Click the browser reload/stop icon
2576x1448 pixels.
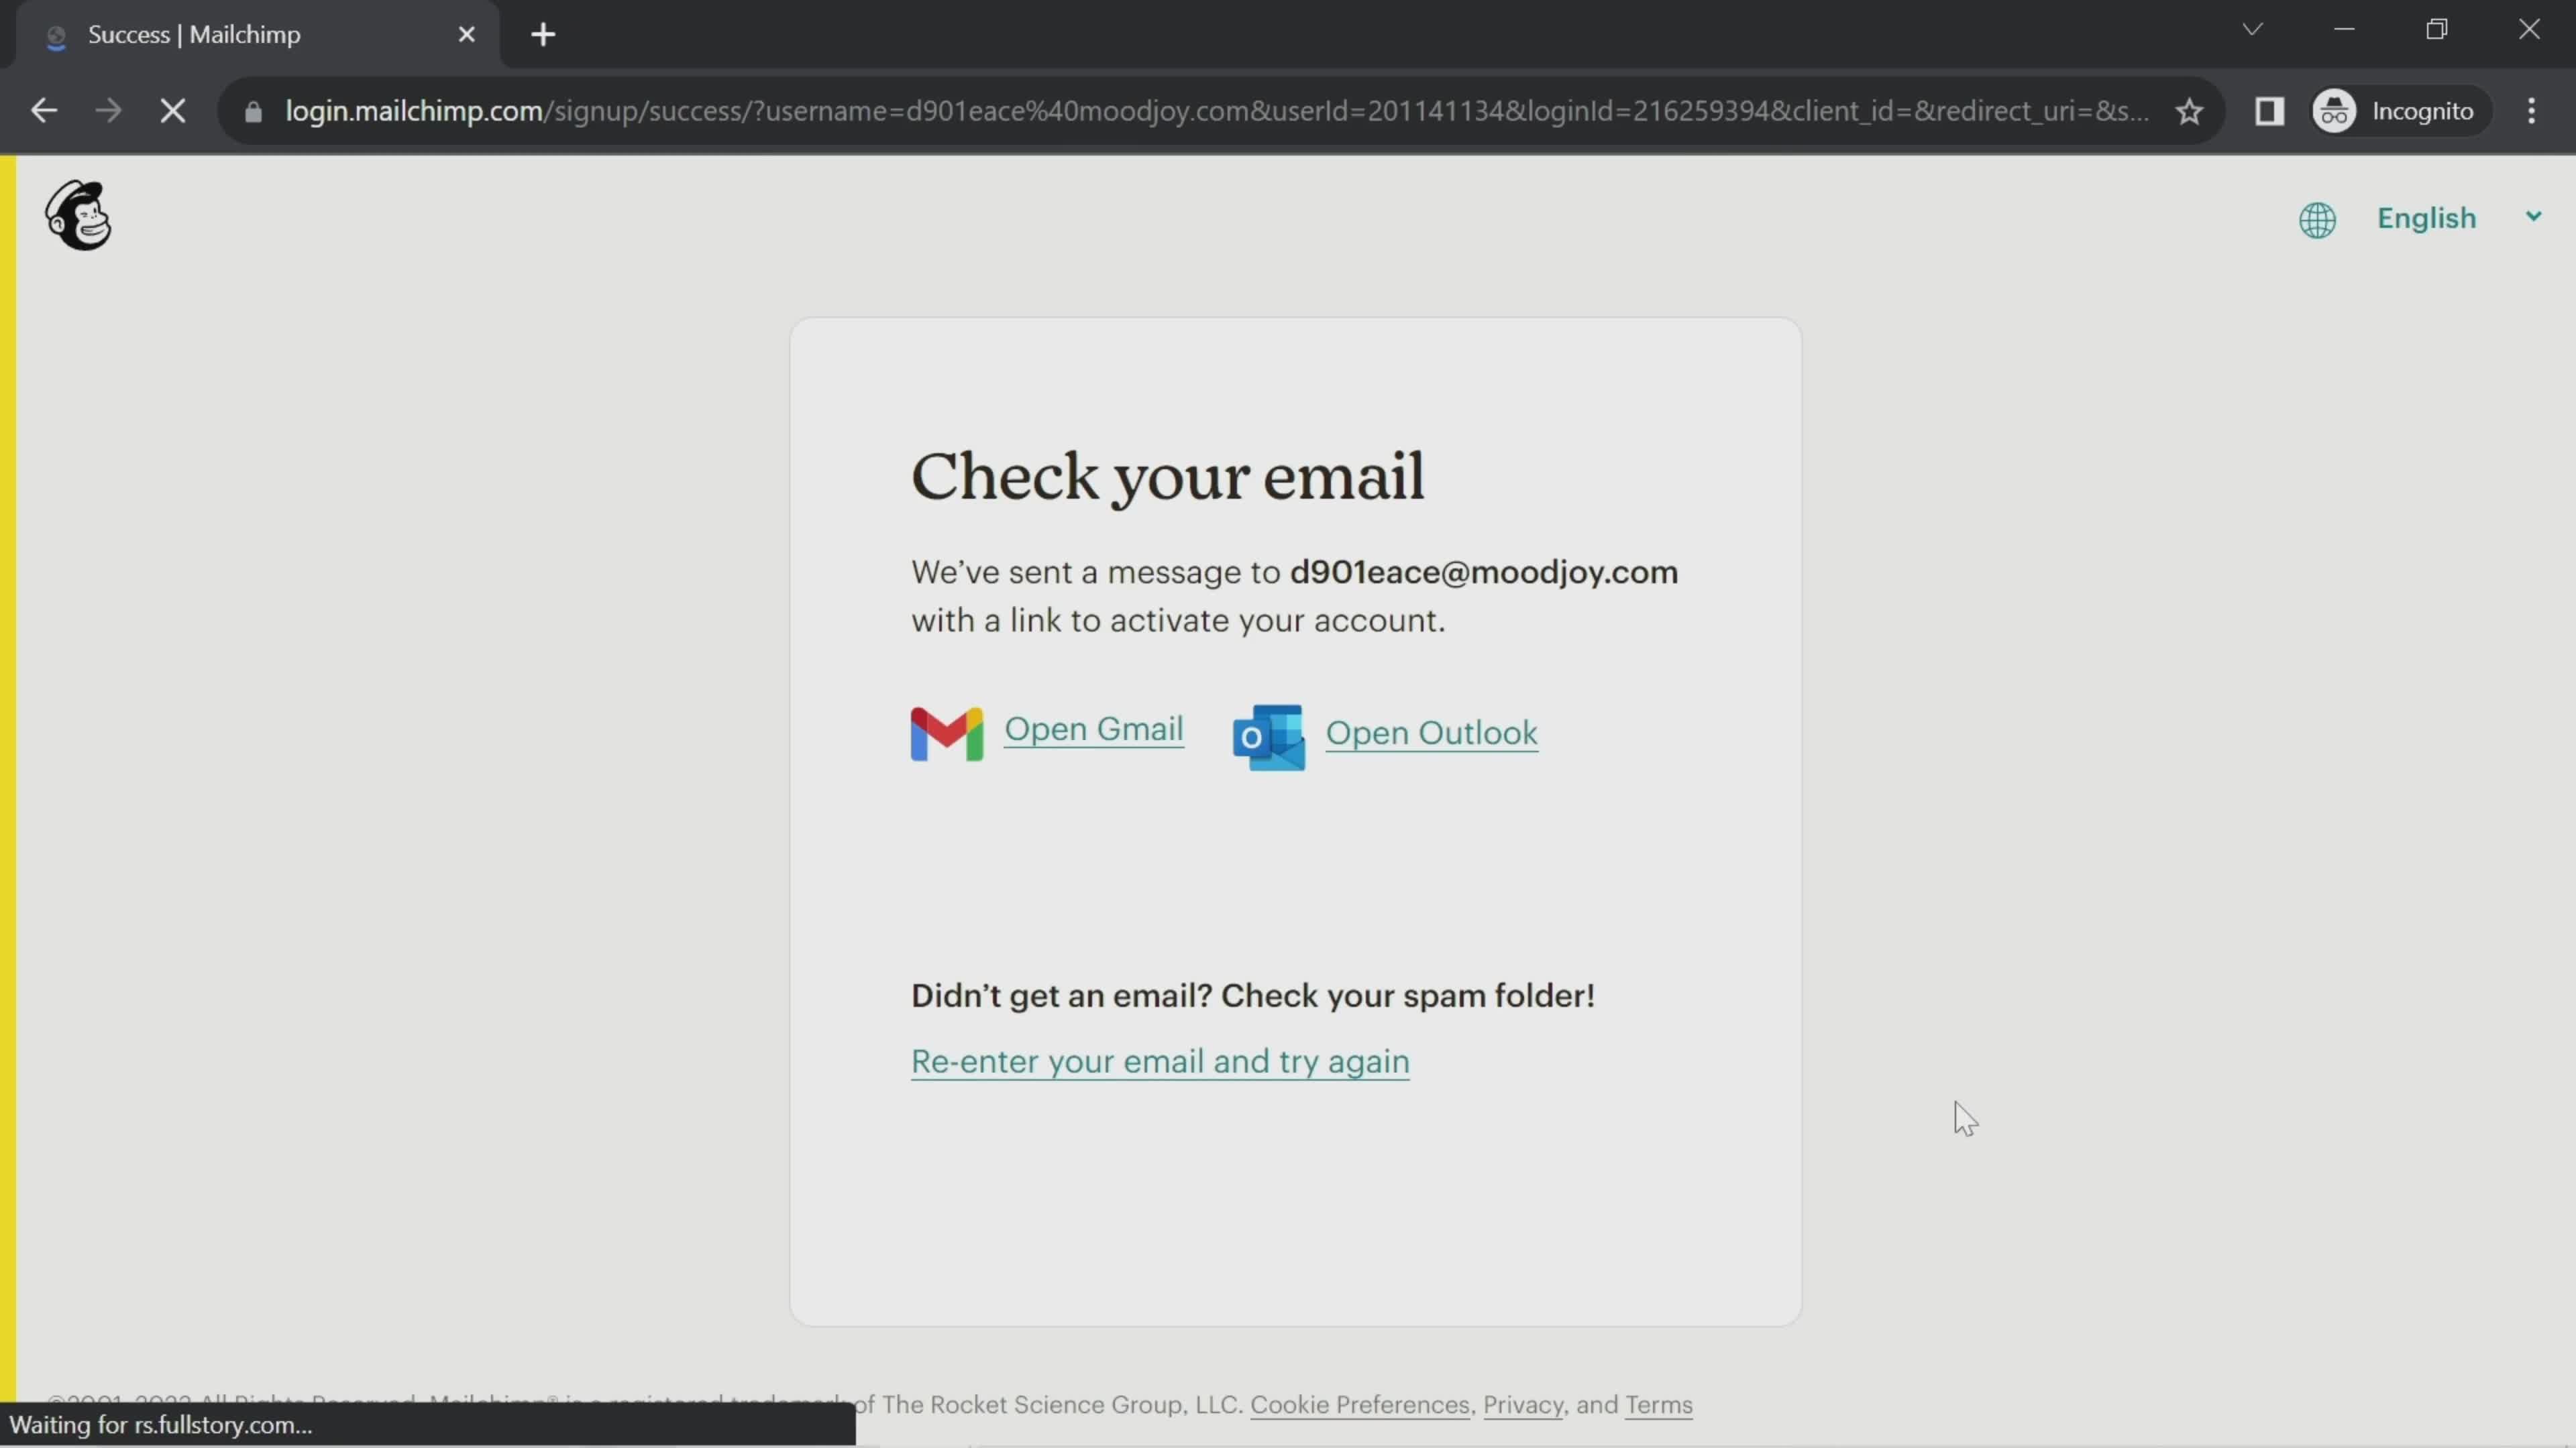172,110
